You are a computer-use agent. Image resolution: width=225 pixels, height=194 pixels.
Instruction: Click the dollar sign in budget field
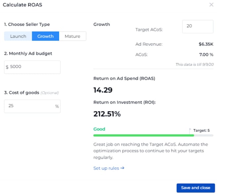7,67
